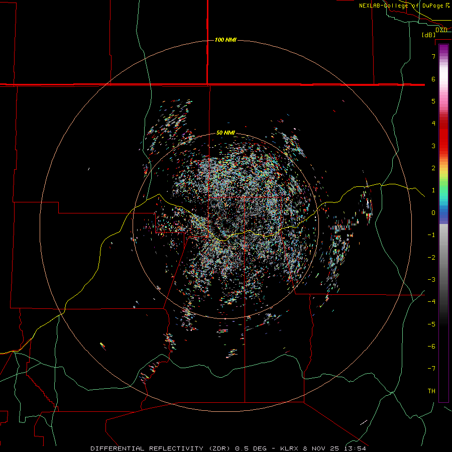Click the TH threshold scale label
Viewport: 452px width, 452px height.
click(431, 391)
